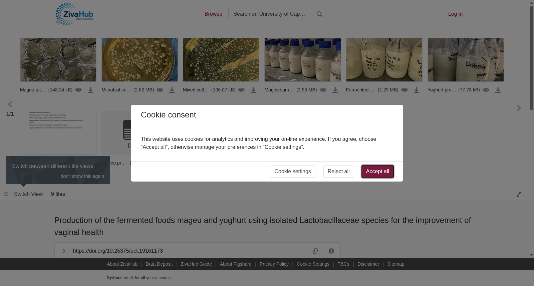The image size is (534, 286).
Task: Open the Yoghurt produced jars thumbnail
Action: [x=466, y=60]
